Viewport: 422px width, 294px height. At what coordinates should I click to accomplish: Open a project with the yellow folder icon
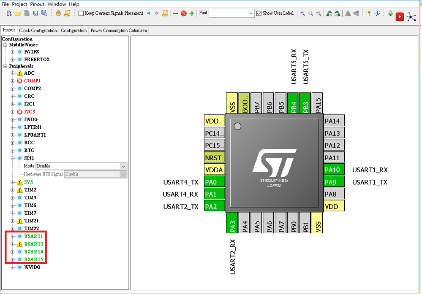click(18, 13)
